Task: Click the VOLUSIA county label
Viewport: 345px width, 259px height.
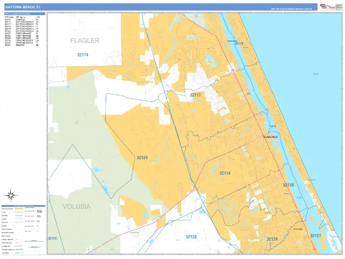Action: pos(77,207)
